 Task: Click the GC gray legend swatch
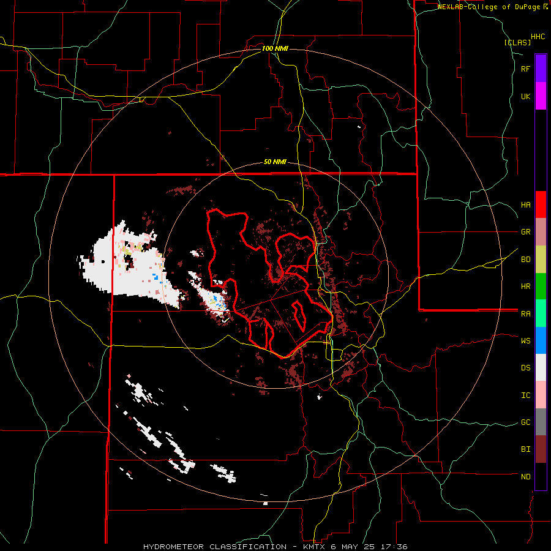(541, 422)
